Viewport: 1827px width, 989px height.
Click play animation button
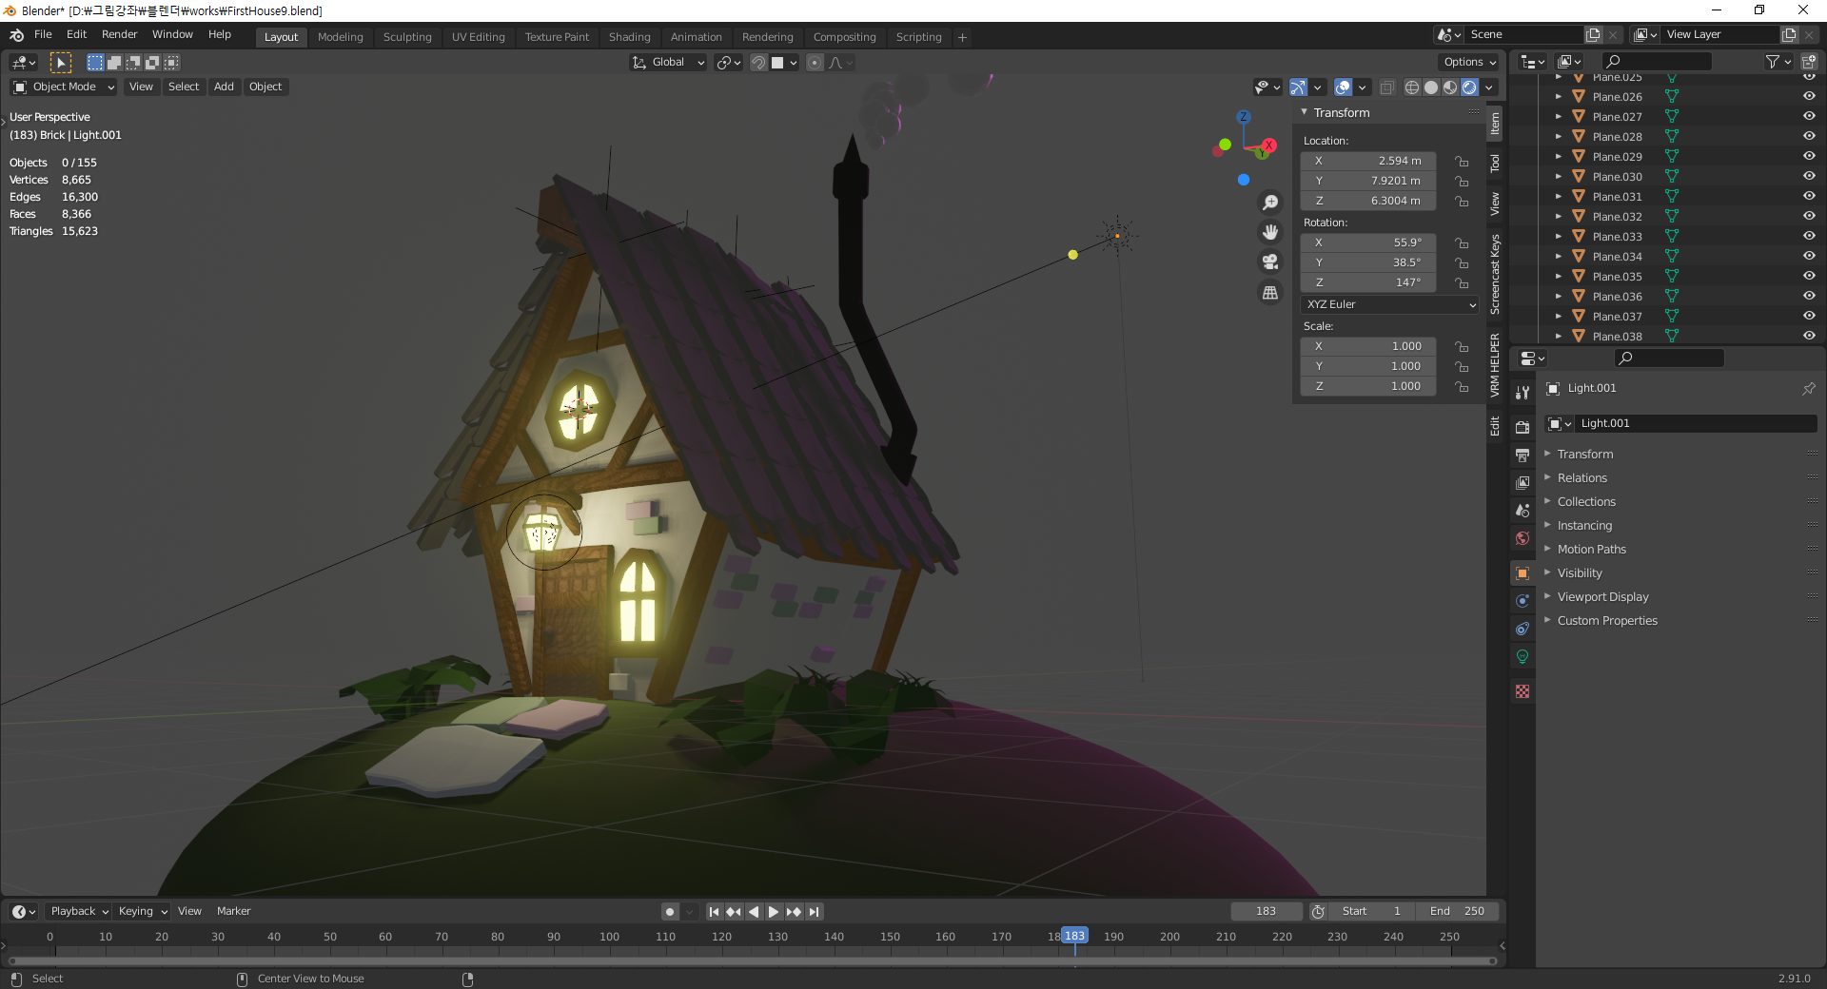click(774, 912)
